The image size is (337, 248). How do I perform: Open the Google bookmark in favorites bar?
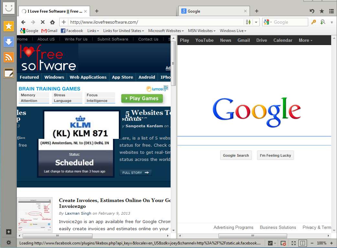click(x=29, y=31)
